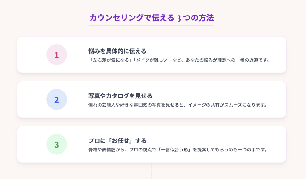Viewport: 306px width, 179px height.
Task: Click the phrase 理想への一番の近道です
Action: coord(244,60)
